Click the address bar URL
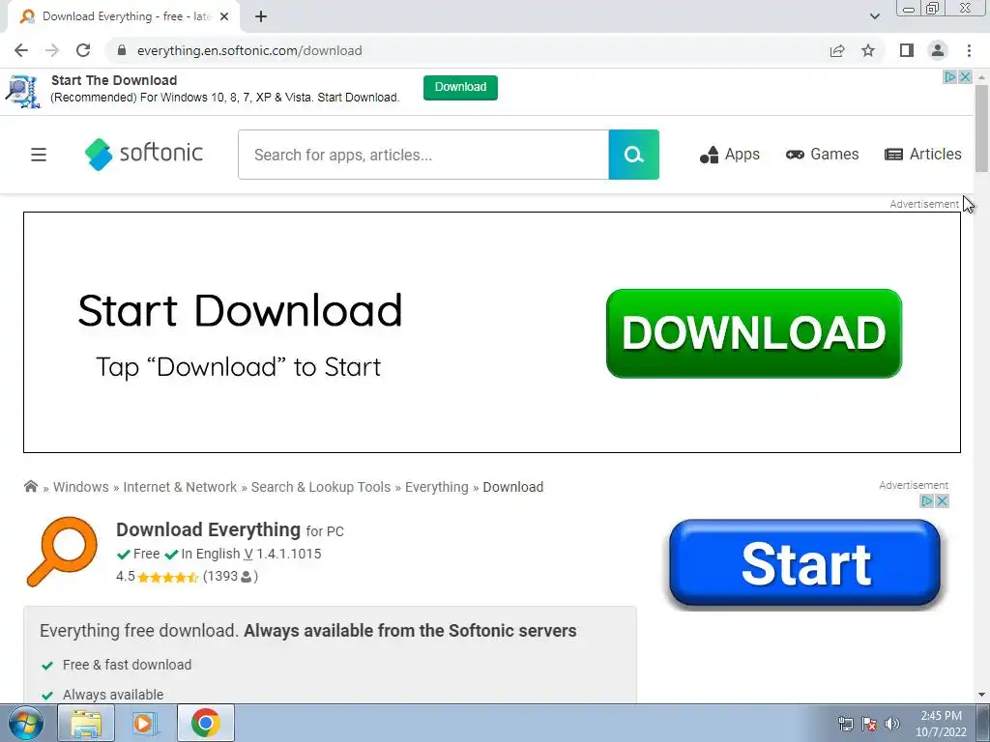This screenshot has height=742, width=990. coord(249,50)
